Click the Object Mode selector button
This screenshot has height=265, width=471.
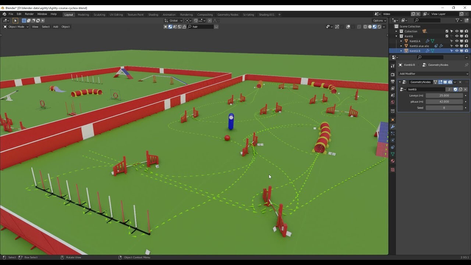click(x=15, y=26)
